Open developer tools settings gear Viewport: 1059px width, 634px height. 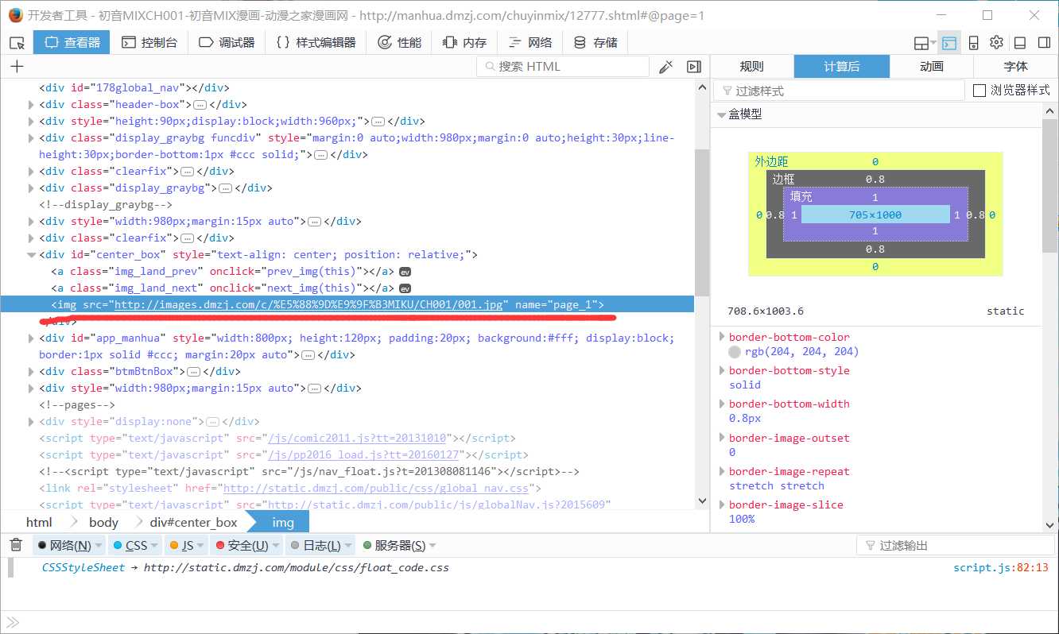click(x=996, y=43)
